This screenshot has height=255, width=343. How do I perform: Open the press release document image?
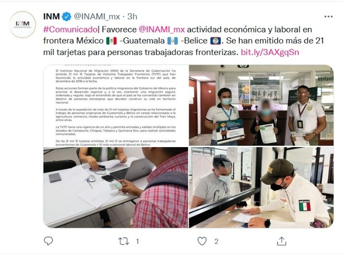[115, 105]
